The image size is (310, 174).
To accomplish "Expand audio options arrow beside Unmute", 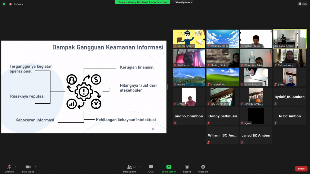I will (x=15, y=167).
